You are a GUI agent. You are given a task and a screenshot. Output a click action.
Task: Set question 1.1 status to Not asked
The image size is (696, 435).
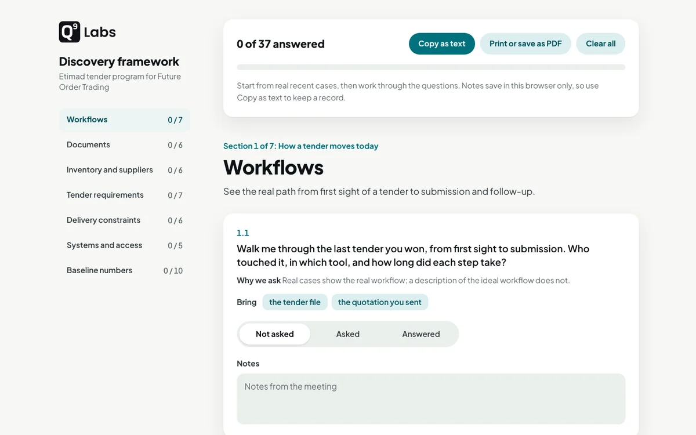click(x=275, y=334)
